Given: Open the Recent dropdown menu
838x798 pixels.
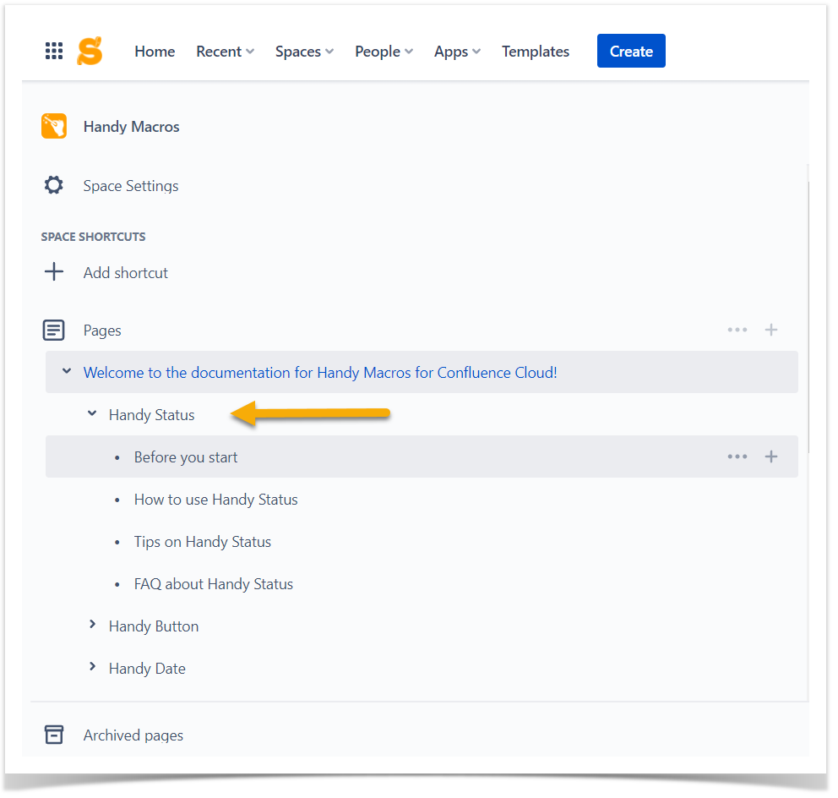Looking at the screenshot, I should (225, 52).
